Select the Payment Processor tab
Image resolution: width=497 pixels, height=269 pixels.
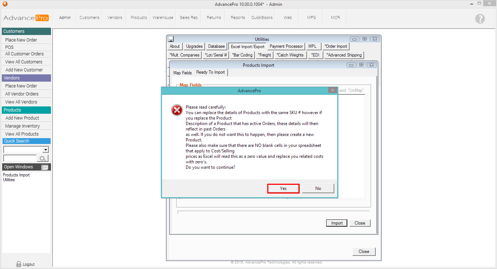[286, 46]
